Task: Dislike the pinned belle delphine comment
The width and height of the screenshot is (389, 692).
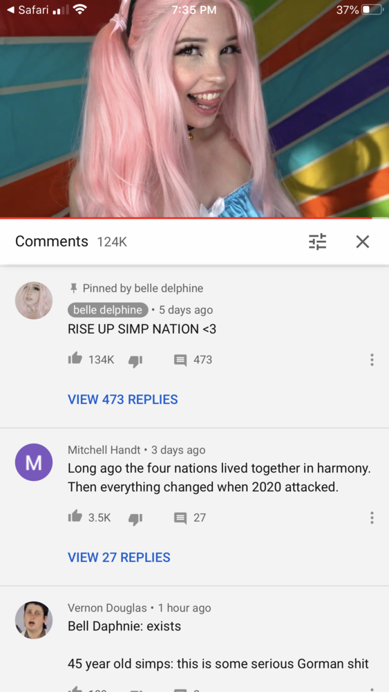Action: [135, 361]
